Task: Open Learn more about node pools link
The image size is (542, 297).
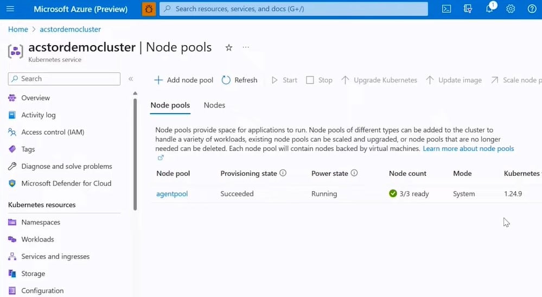Action: tap(468, 149)
